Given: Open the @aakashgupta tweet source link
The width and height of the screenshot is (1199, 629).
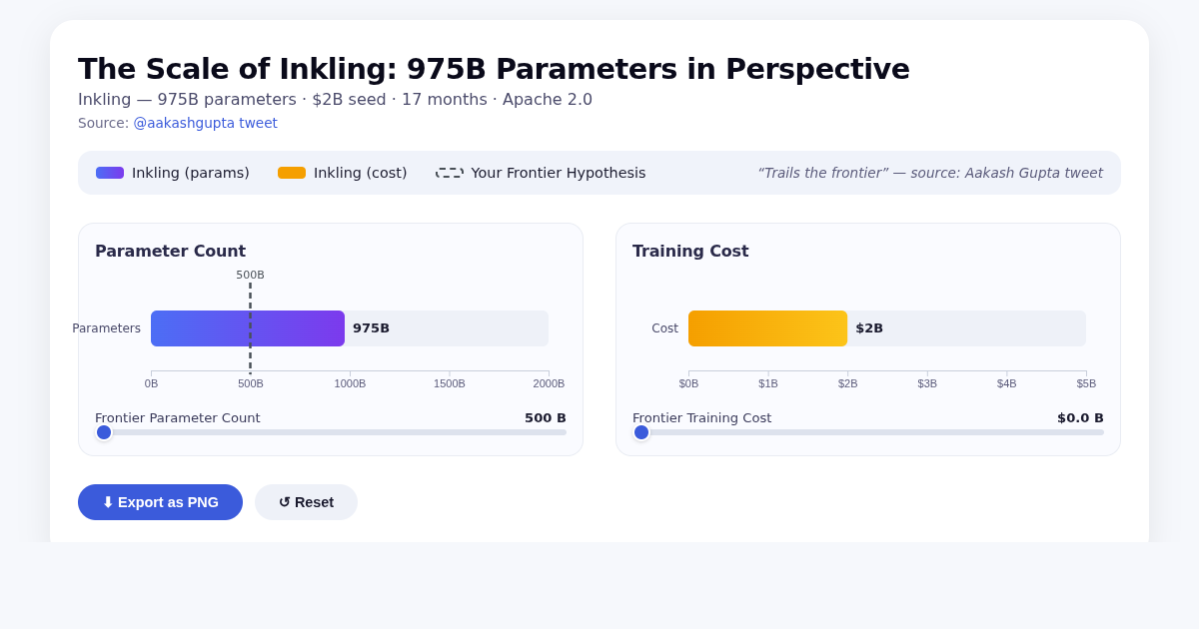Looking at the screenshot, I should point(205,123).
